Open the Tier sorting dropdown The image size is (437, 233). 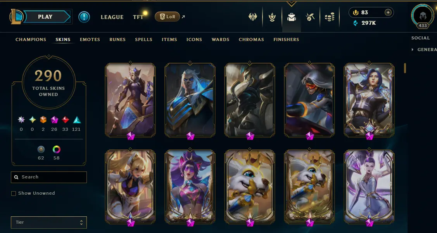(x=49, y=223)
